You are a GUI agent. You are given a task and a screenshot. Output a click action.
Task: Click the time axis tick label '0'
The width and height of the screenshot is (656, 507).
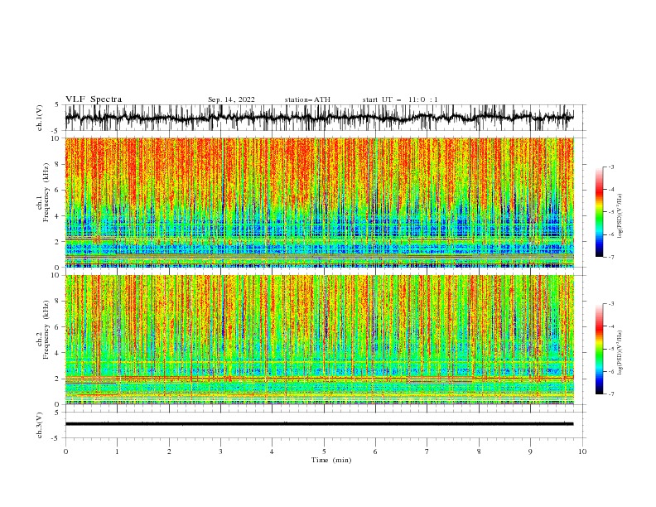tap(65, 451)
